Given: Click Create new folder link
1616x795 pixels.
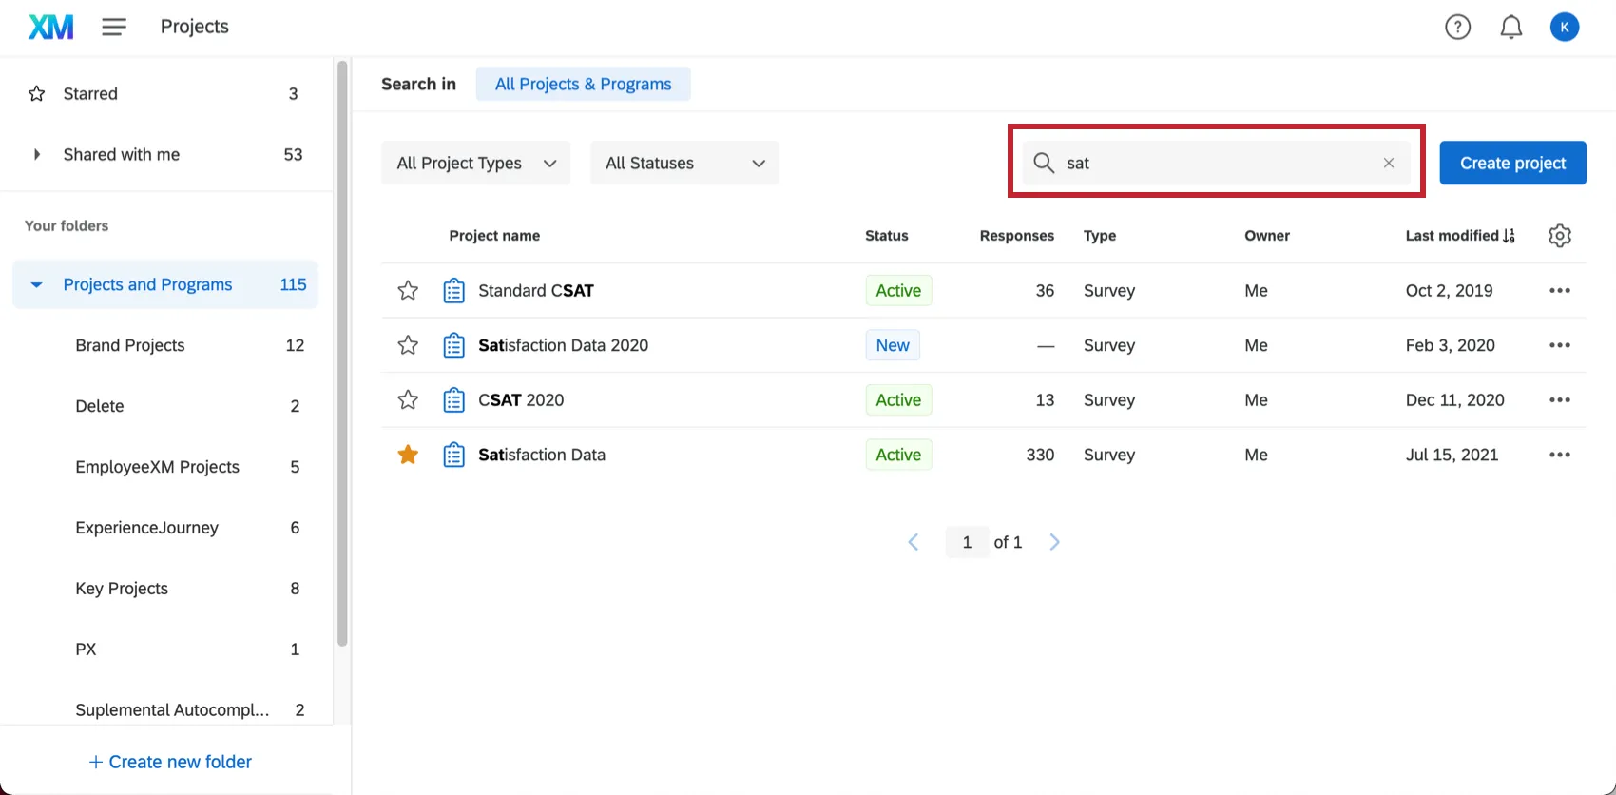Looking at the screenshot, I should click(170, 762).
